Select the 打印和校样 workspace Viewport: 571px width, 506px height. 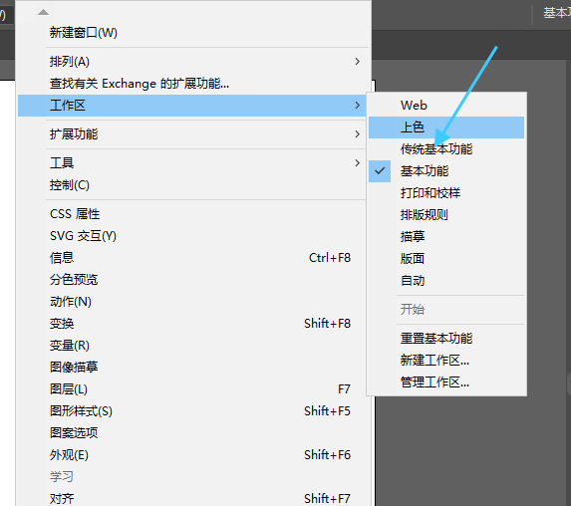[x=446, y=193]
